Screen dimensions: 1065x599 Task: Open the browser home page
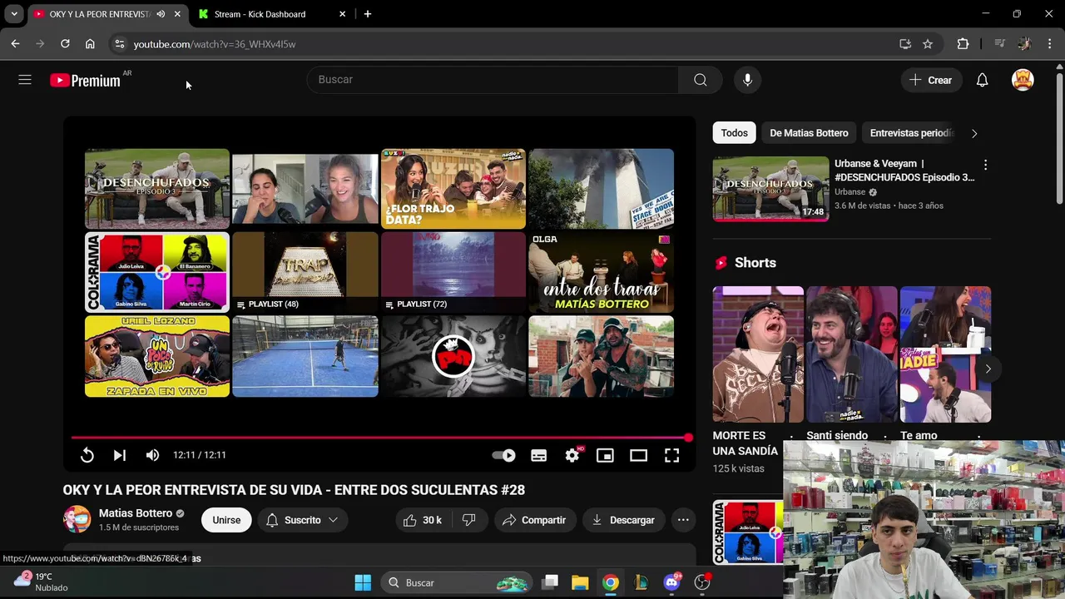[x=90, y=44]
